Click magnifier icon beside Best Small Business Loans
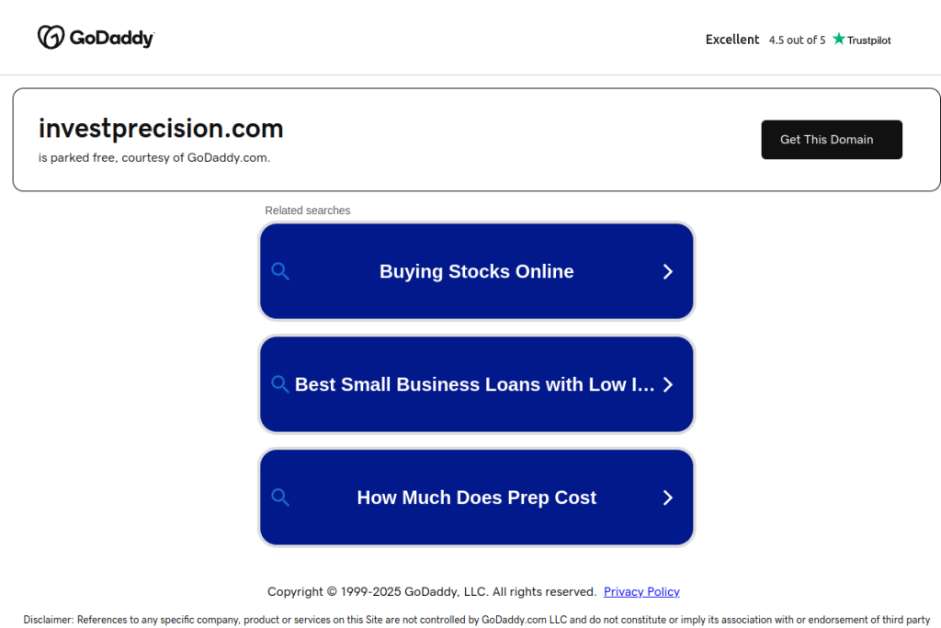941x628 pixels. [280, 384]
